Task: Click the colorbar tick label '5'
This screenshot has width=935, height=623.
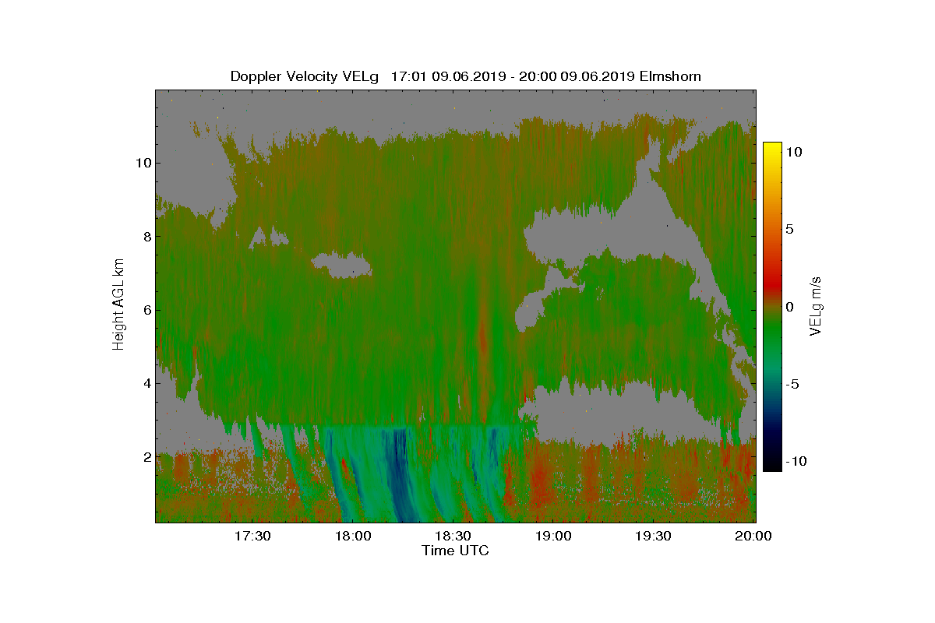Action: (789, 229)
